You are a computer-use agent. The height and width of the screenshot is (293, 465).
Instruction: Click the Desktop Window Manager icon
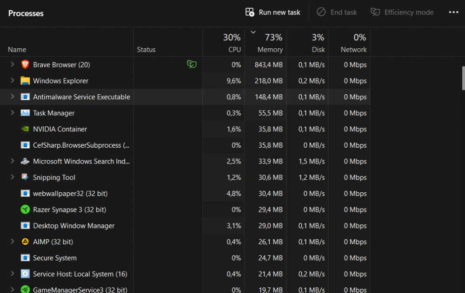coord(25,226)
